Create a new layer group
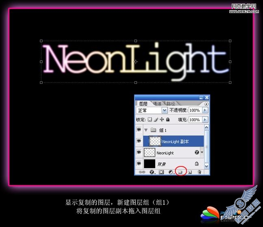 pyautogui.click(x=180, y=172)
